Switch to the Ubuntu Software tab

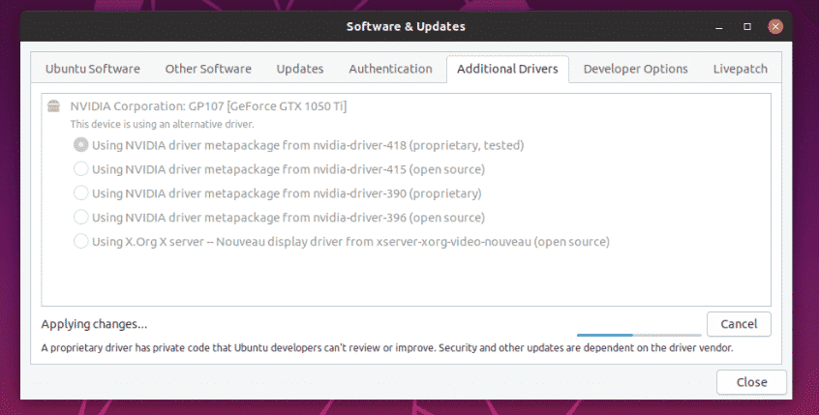tap(92, 69)
